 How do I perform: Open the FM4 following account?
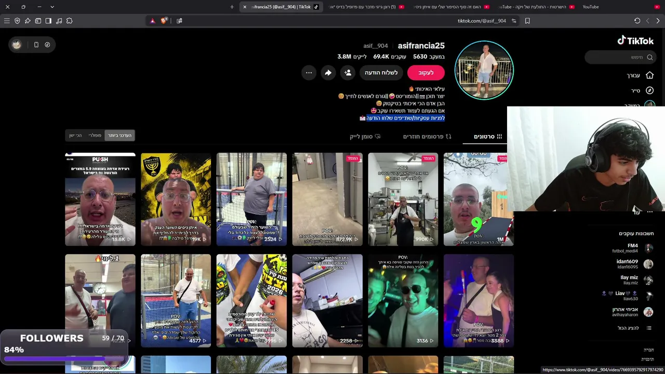[x=631, y=248]
